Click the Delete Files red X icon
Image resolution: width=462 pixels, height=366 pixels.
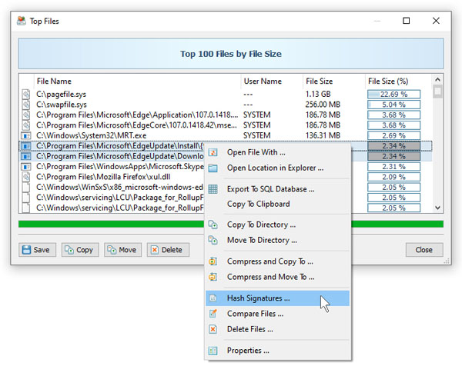(213, 329)
